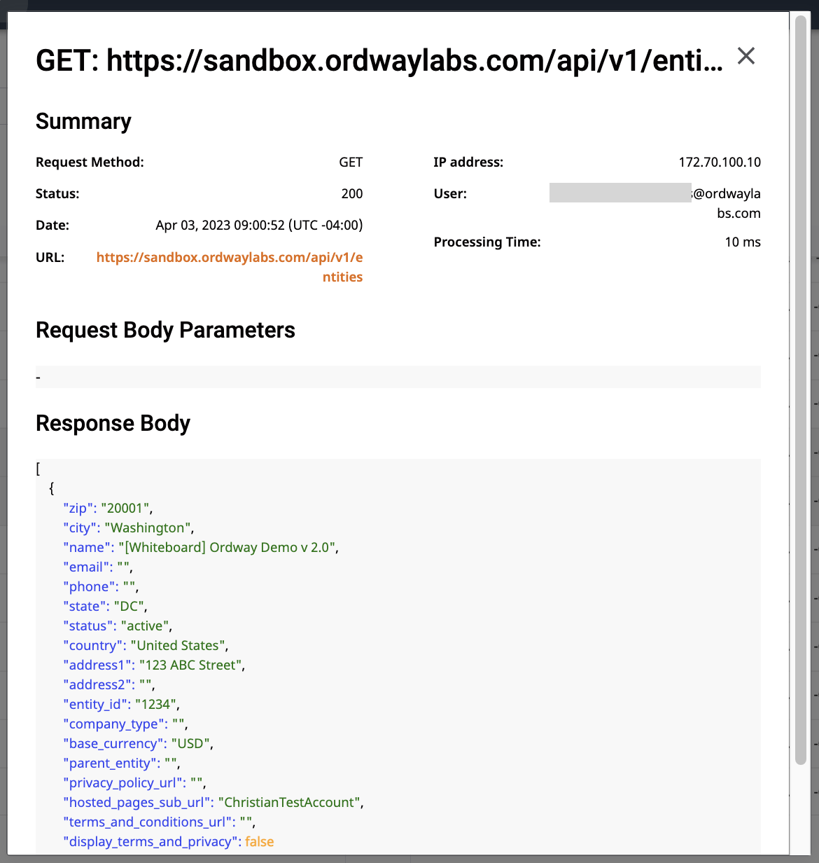
Task: Click the "email" JSON line
Action: [x=98, y=567]
